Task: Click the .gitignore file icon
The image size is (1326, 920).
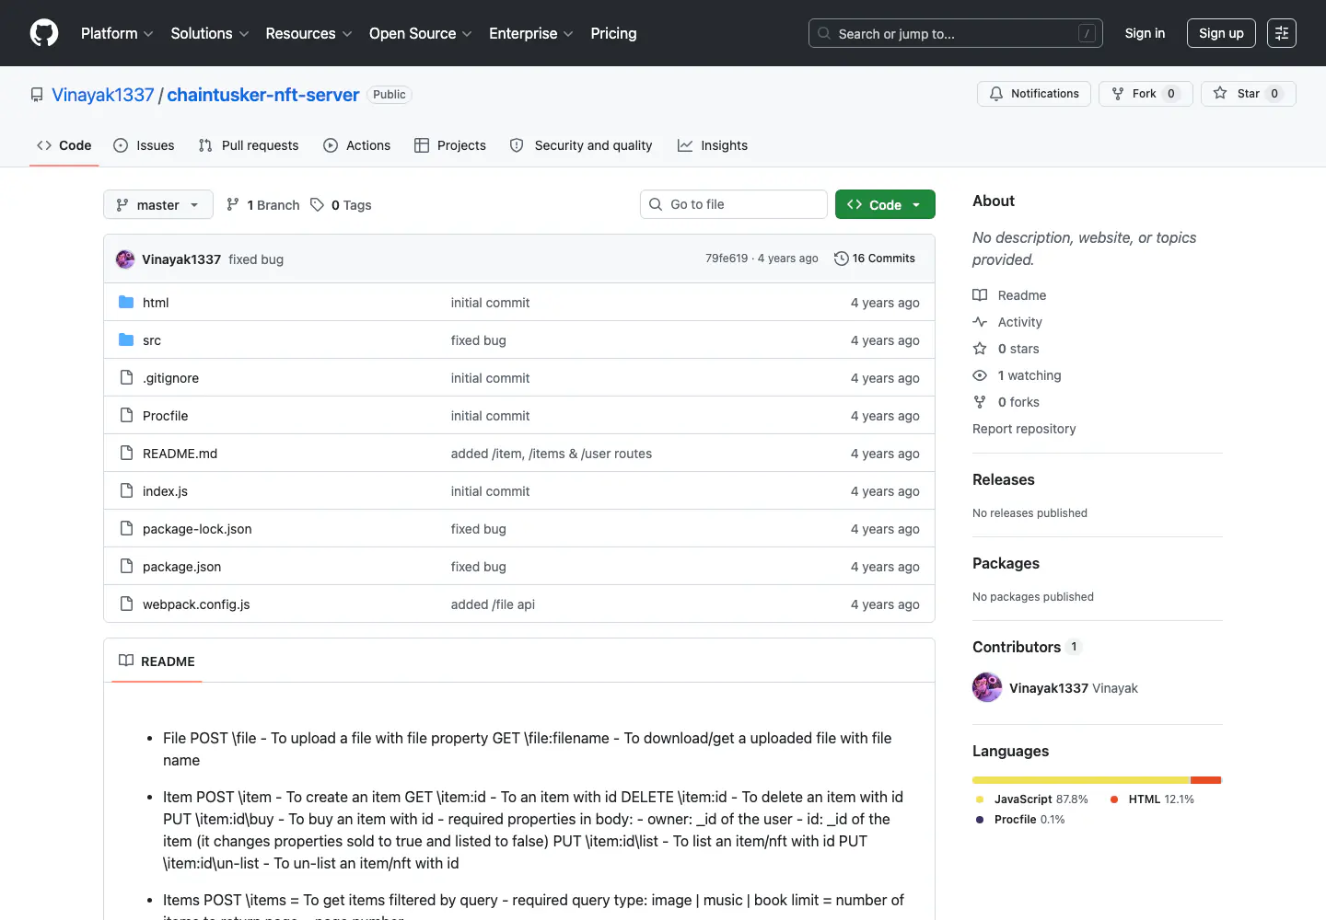Action: tap(126, 378)
